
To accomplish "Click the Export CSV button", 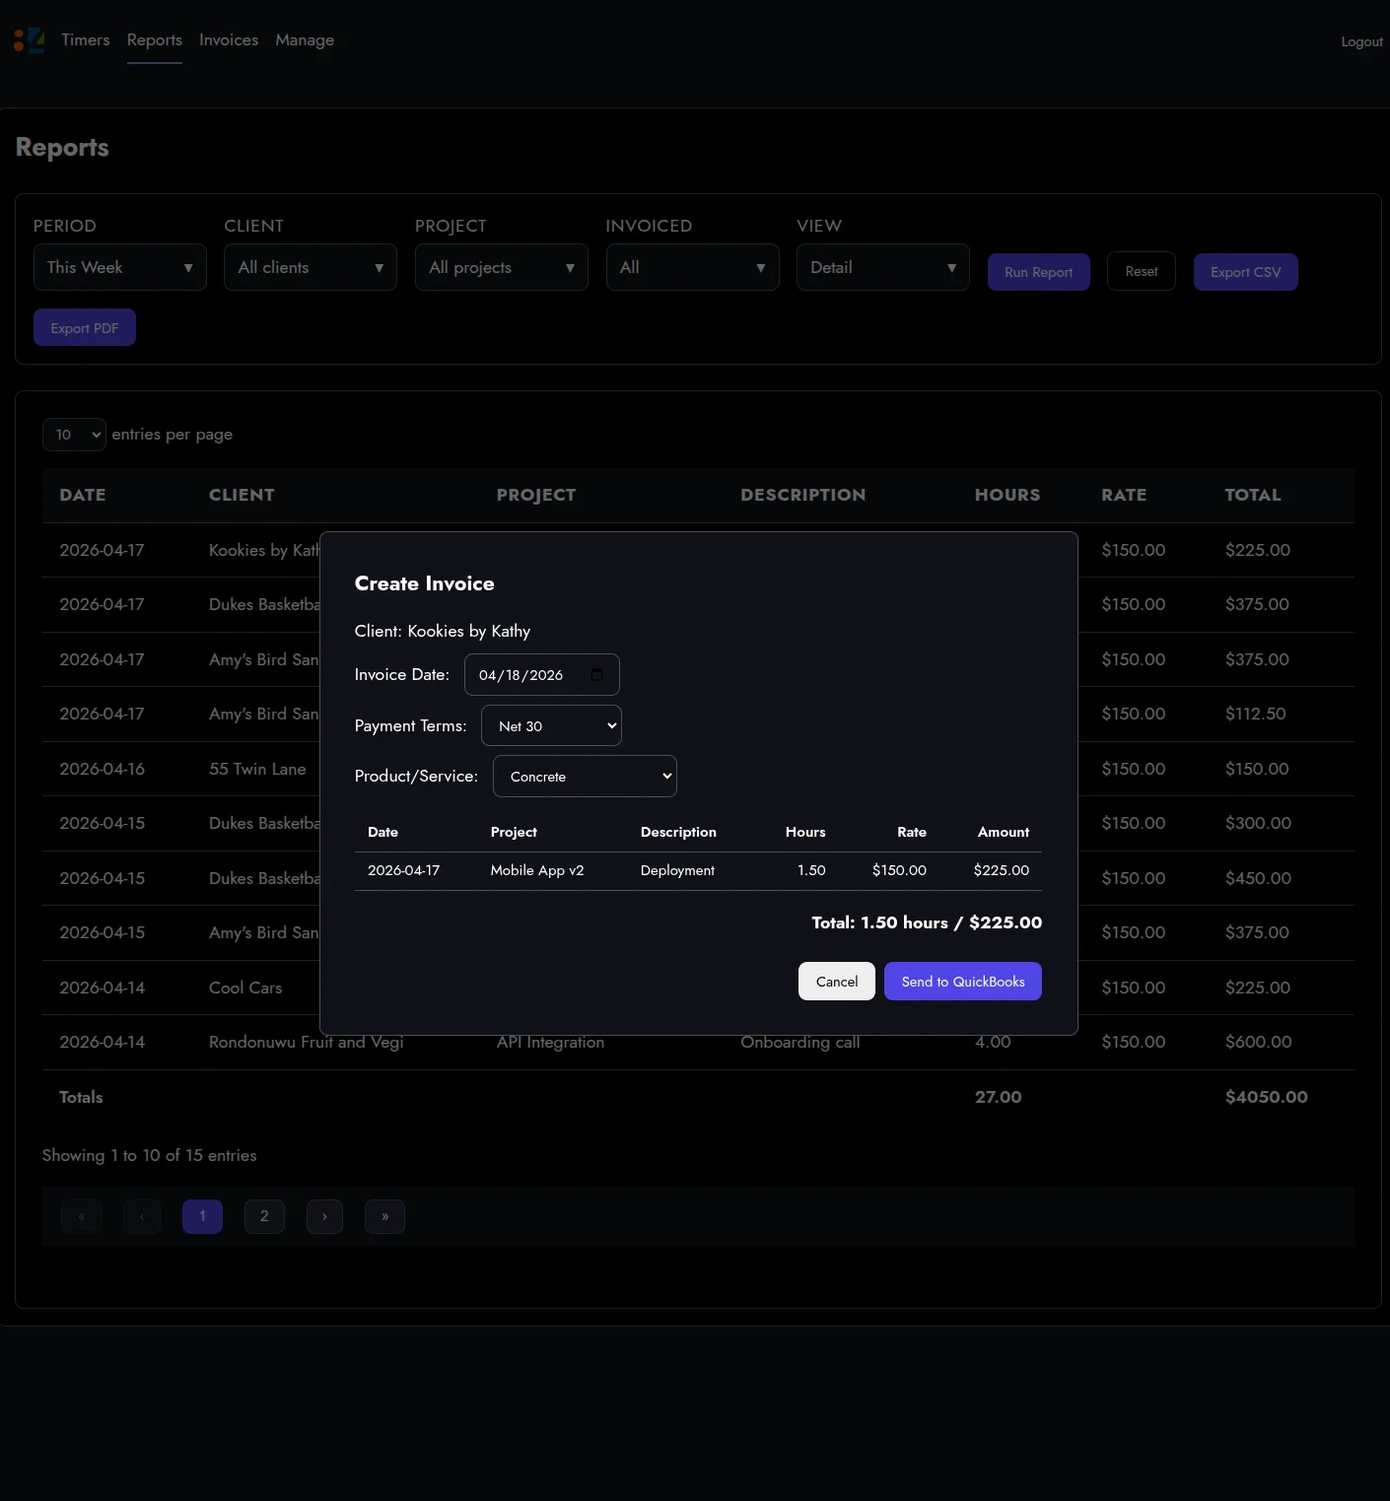I will point(1245,272).
